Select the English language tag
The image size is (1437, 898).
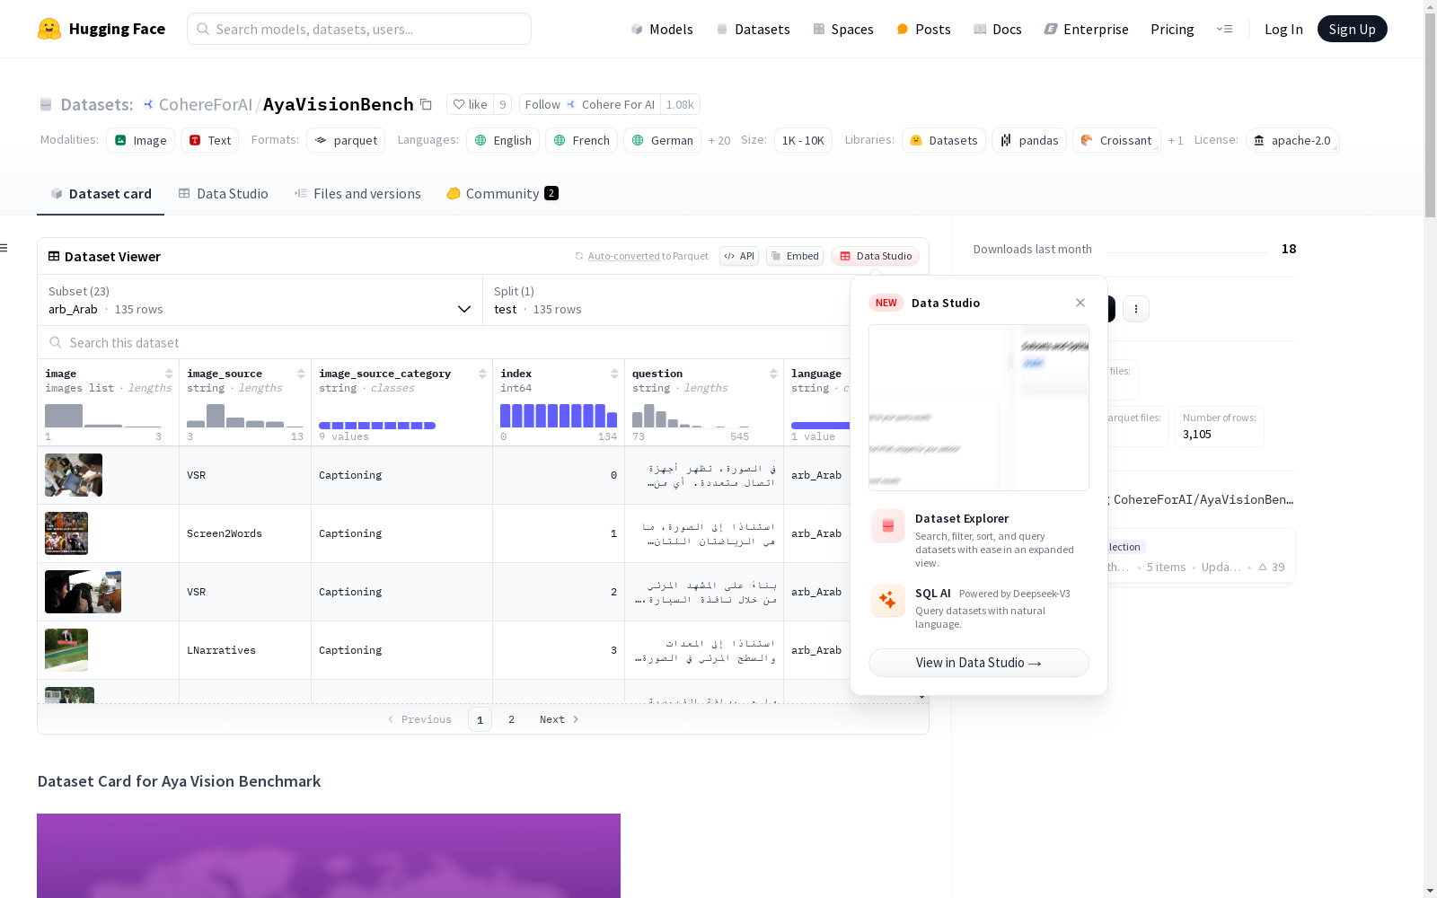(503, 140)
